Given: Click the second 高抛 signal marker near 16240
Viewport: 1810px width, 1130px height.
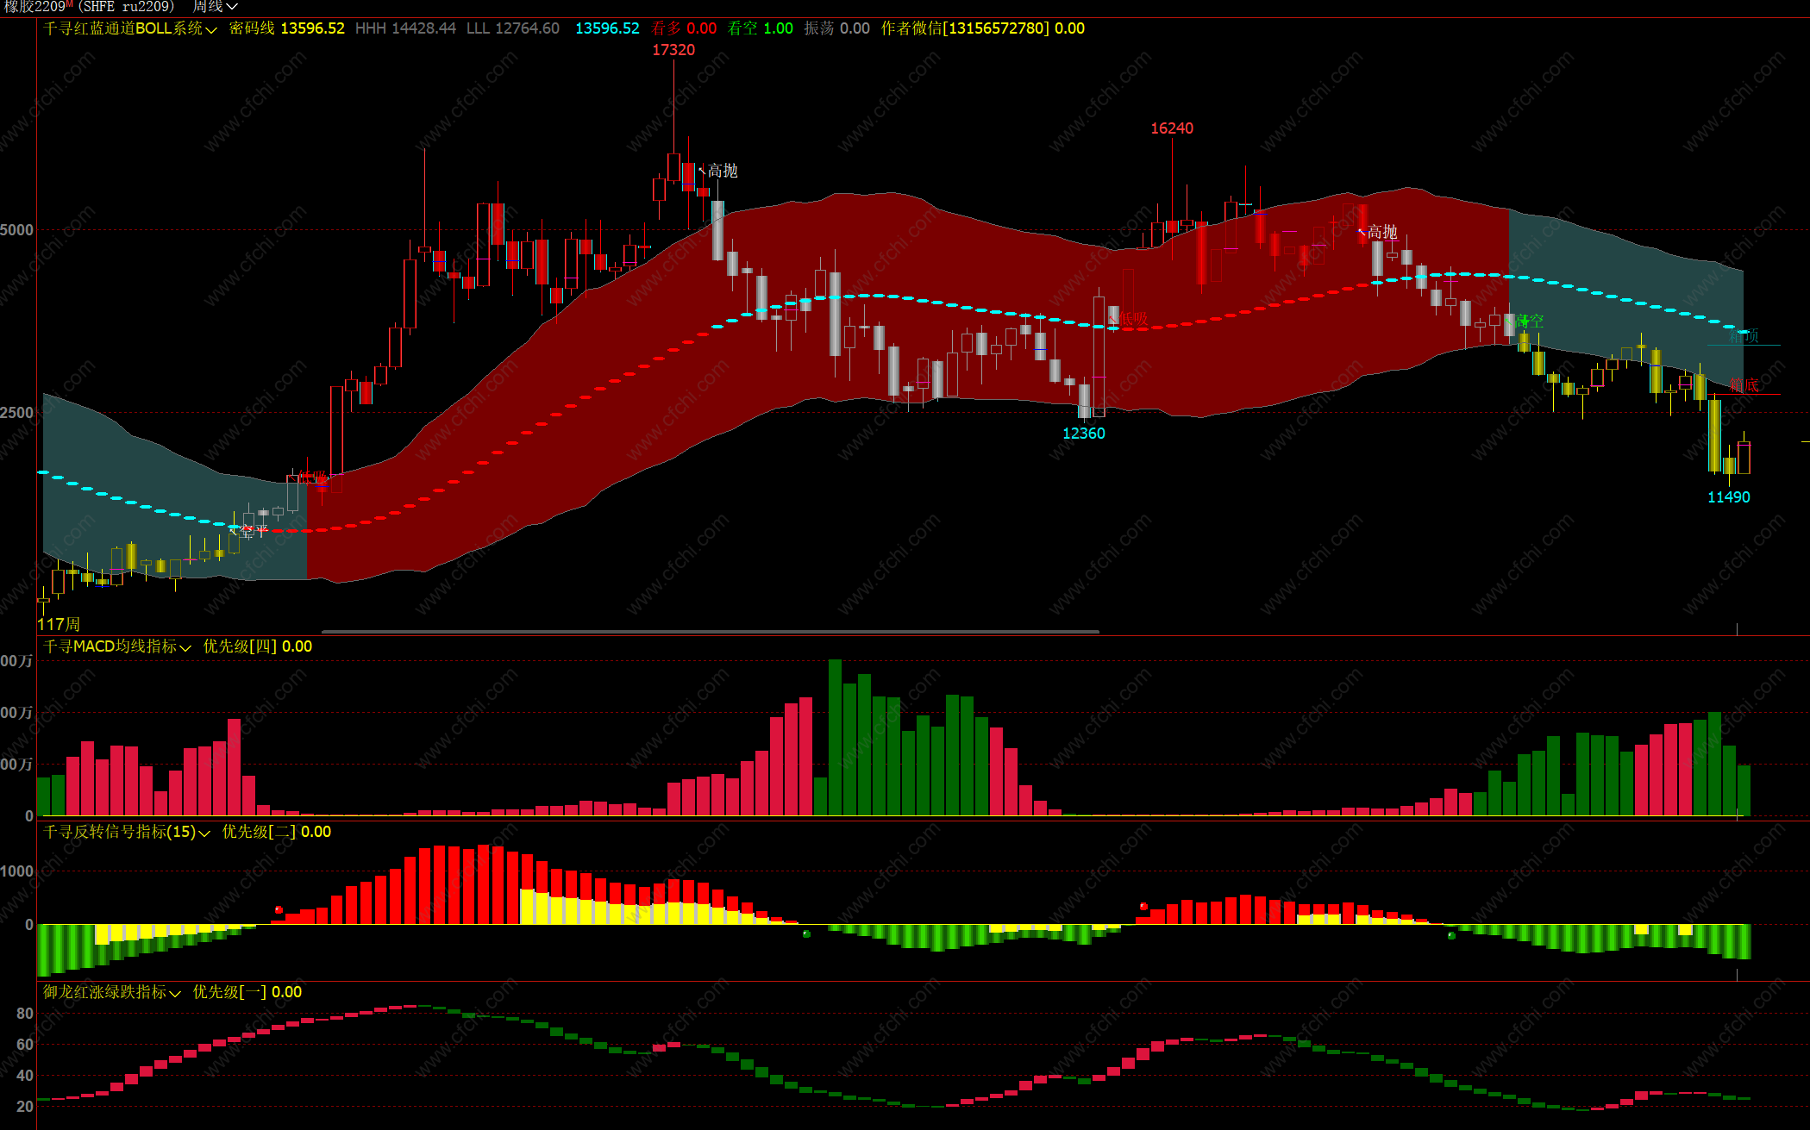Looking at the screenshot, I should click(x=1381, y=232).
